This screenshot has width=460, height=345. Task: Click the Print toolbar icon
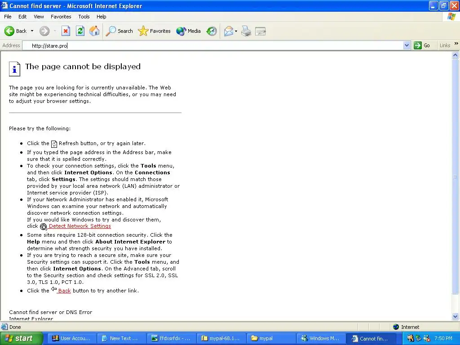pos(246,31)
